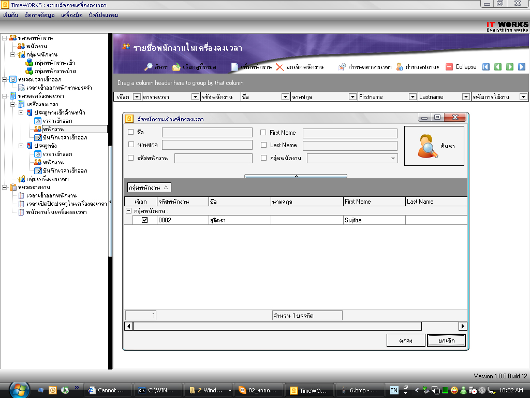
Task: Click the red X ยกเลิกพนักงาน icon
Action: tap(279, 67)
